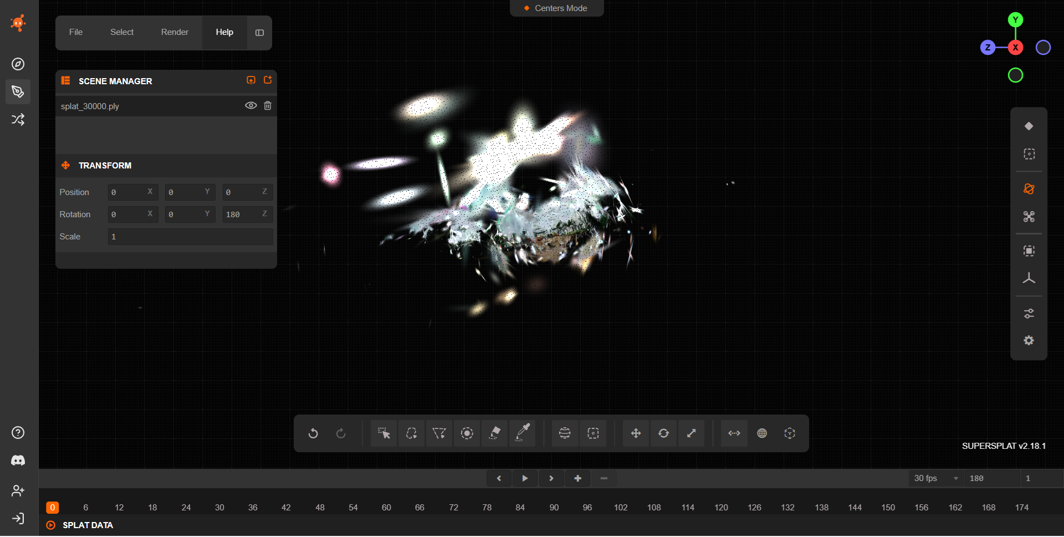Viewport: 1064px width, 537px height.
Task: Click the Y axis on the view gizmo
Action: click(1015, 20)
